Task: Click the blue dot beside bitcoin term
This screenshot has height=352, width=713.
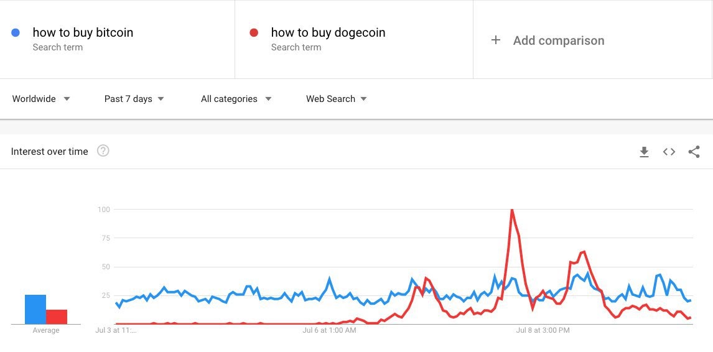Action: [16, 32]
